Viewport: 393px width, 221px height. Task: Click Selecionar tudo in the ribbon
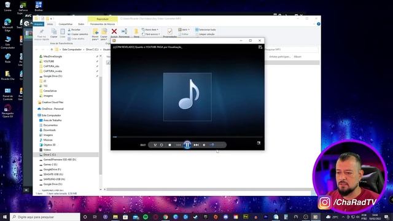point(206,29)
